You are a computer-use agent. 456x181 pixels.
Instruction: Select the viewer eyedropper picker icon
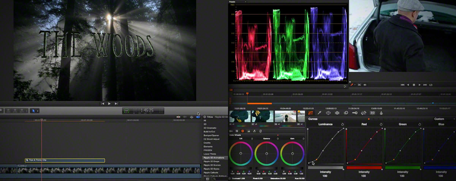[x=351, y=84]
